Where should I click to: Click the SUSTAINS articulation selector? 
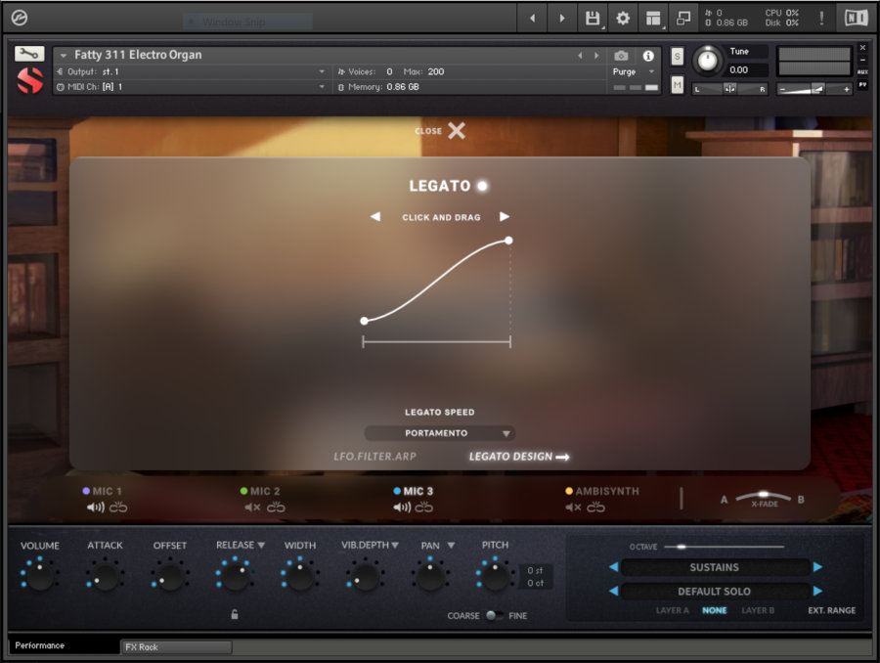714,567
